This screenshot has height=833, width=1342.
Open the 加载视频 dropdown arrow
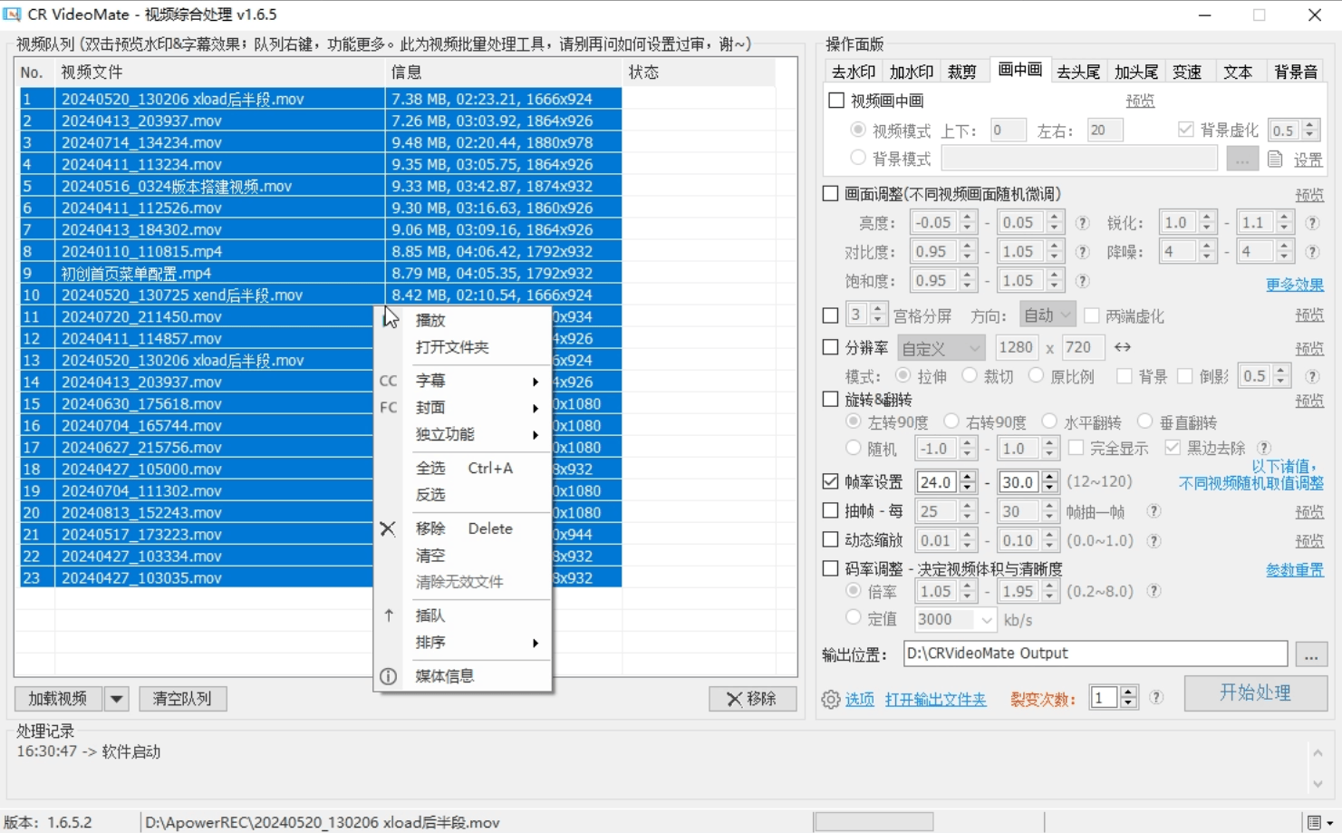click(x=116, y=699)
